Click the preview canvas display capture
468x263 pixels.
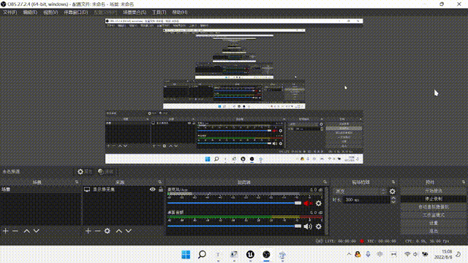click(234, 91)
